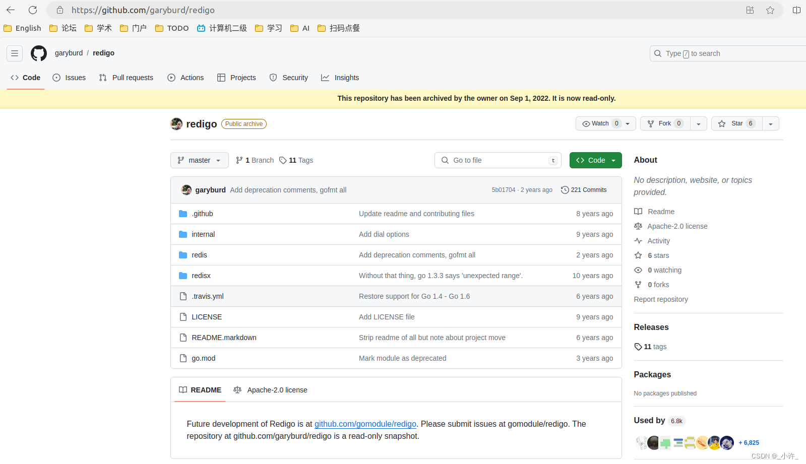Switch to the Issues tab

(x=69, y=78)
